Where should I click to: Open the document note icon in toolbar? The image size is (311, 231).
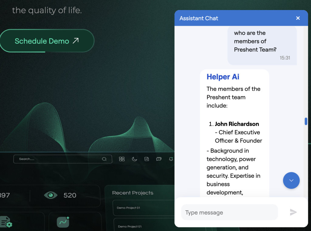click(x=147, y=159)
